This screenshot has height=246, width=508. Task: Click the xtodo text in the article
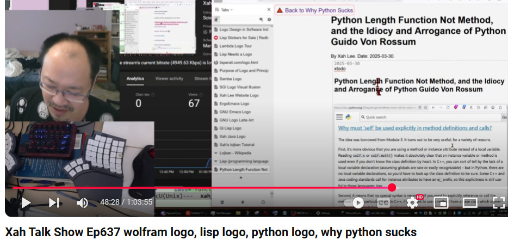[x=340, y=69]
